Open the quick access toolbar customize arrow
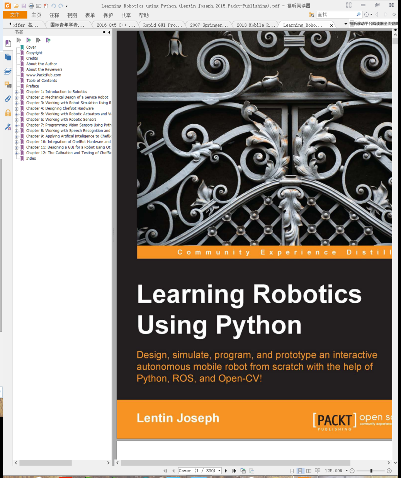The width and height of the screenshot is (401, 478). (67, 6)
